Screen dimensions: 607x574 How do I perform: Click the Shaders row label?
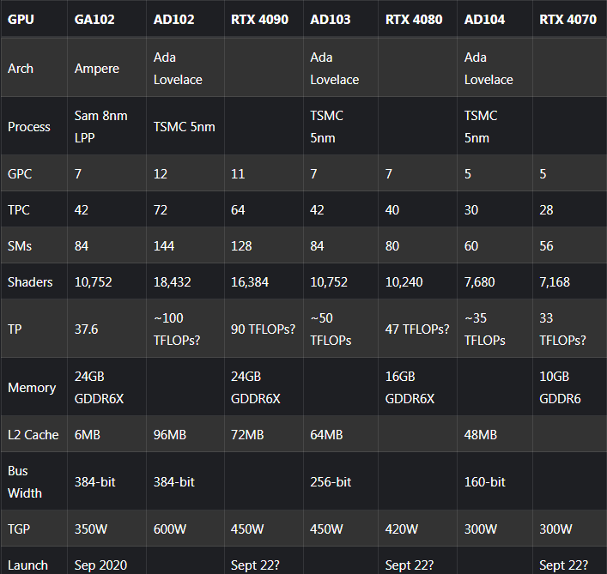click(x=30, y=282)
